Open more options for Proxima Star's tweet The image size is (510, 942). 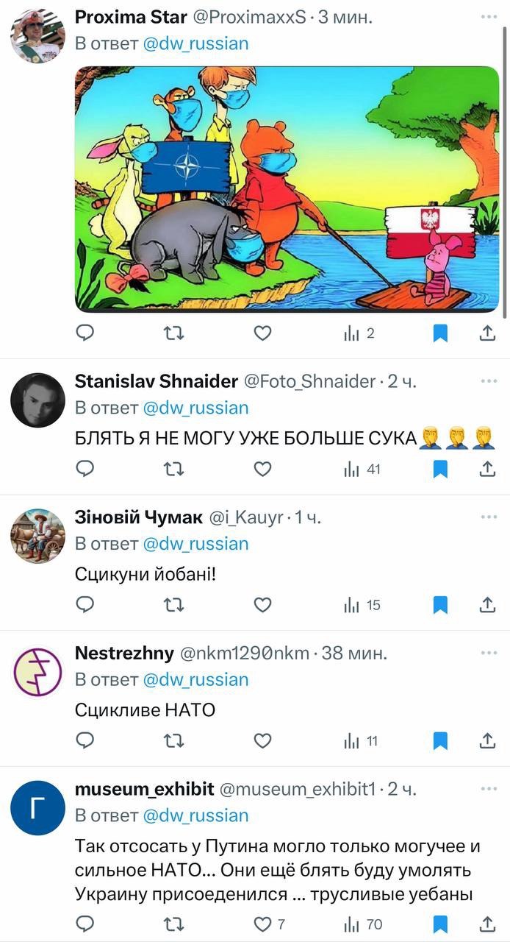pyautogui.click(x=489, y=15)
